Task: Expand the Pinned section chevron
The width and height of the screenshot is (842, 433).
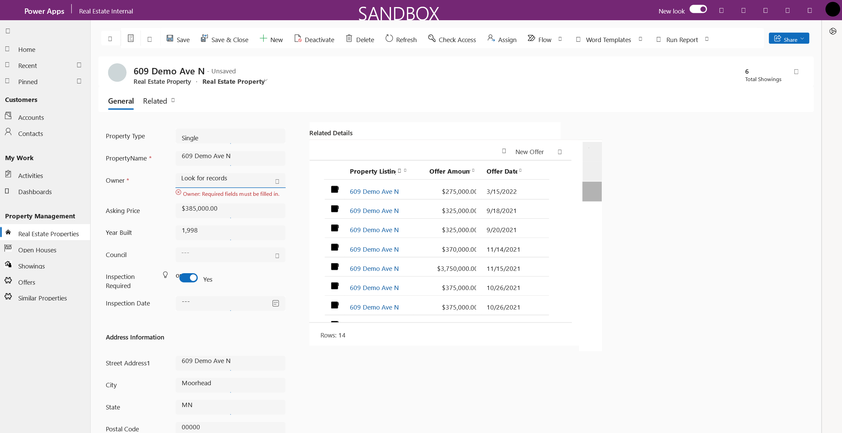Action: pyautogui.click(x=79, y=81)
